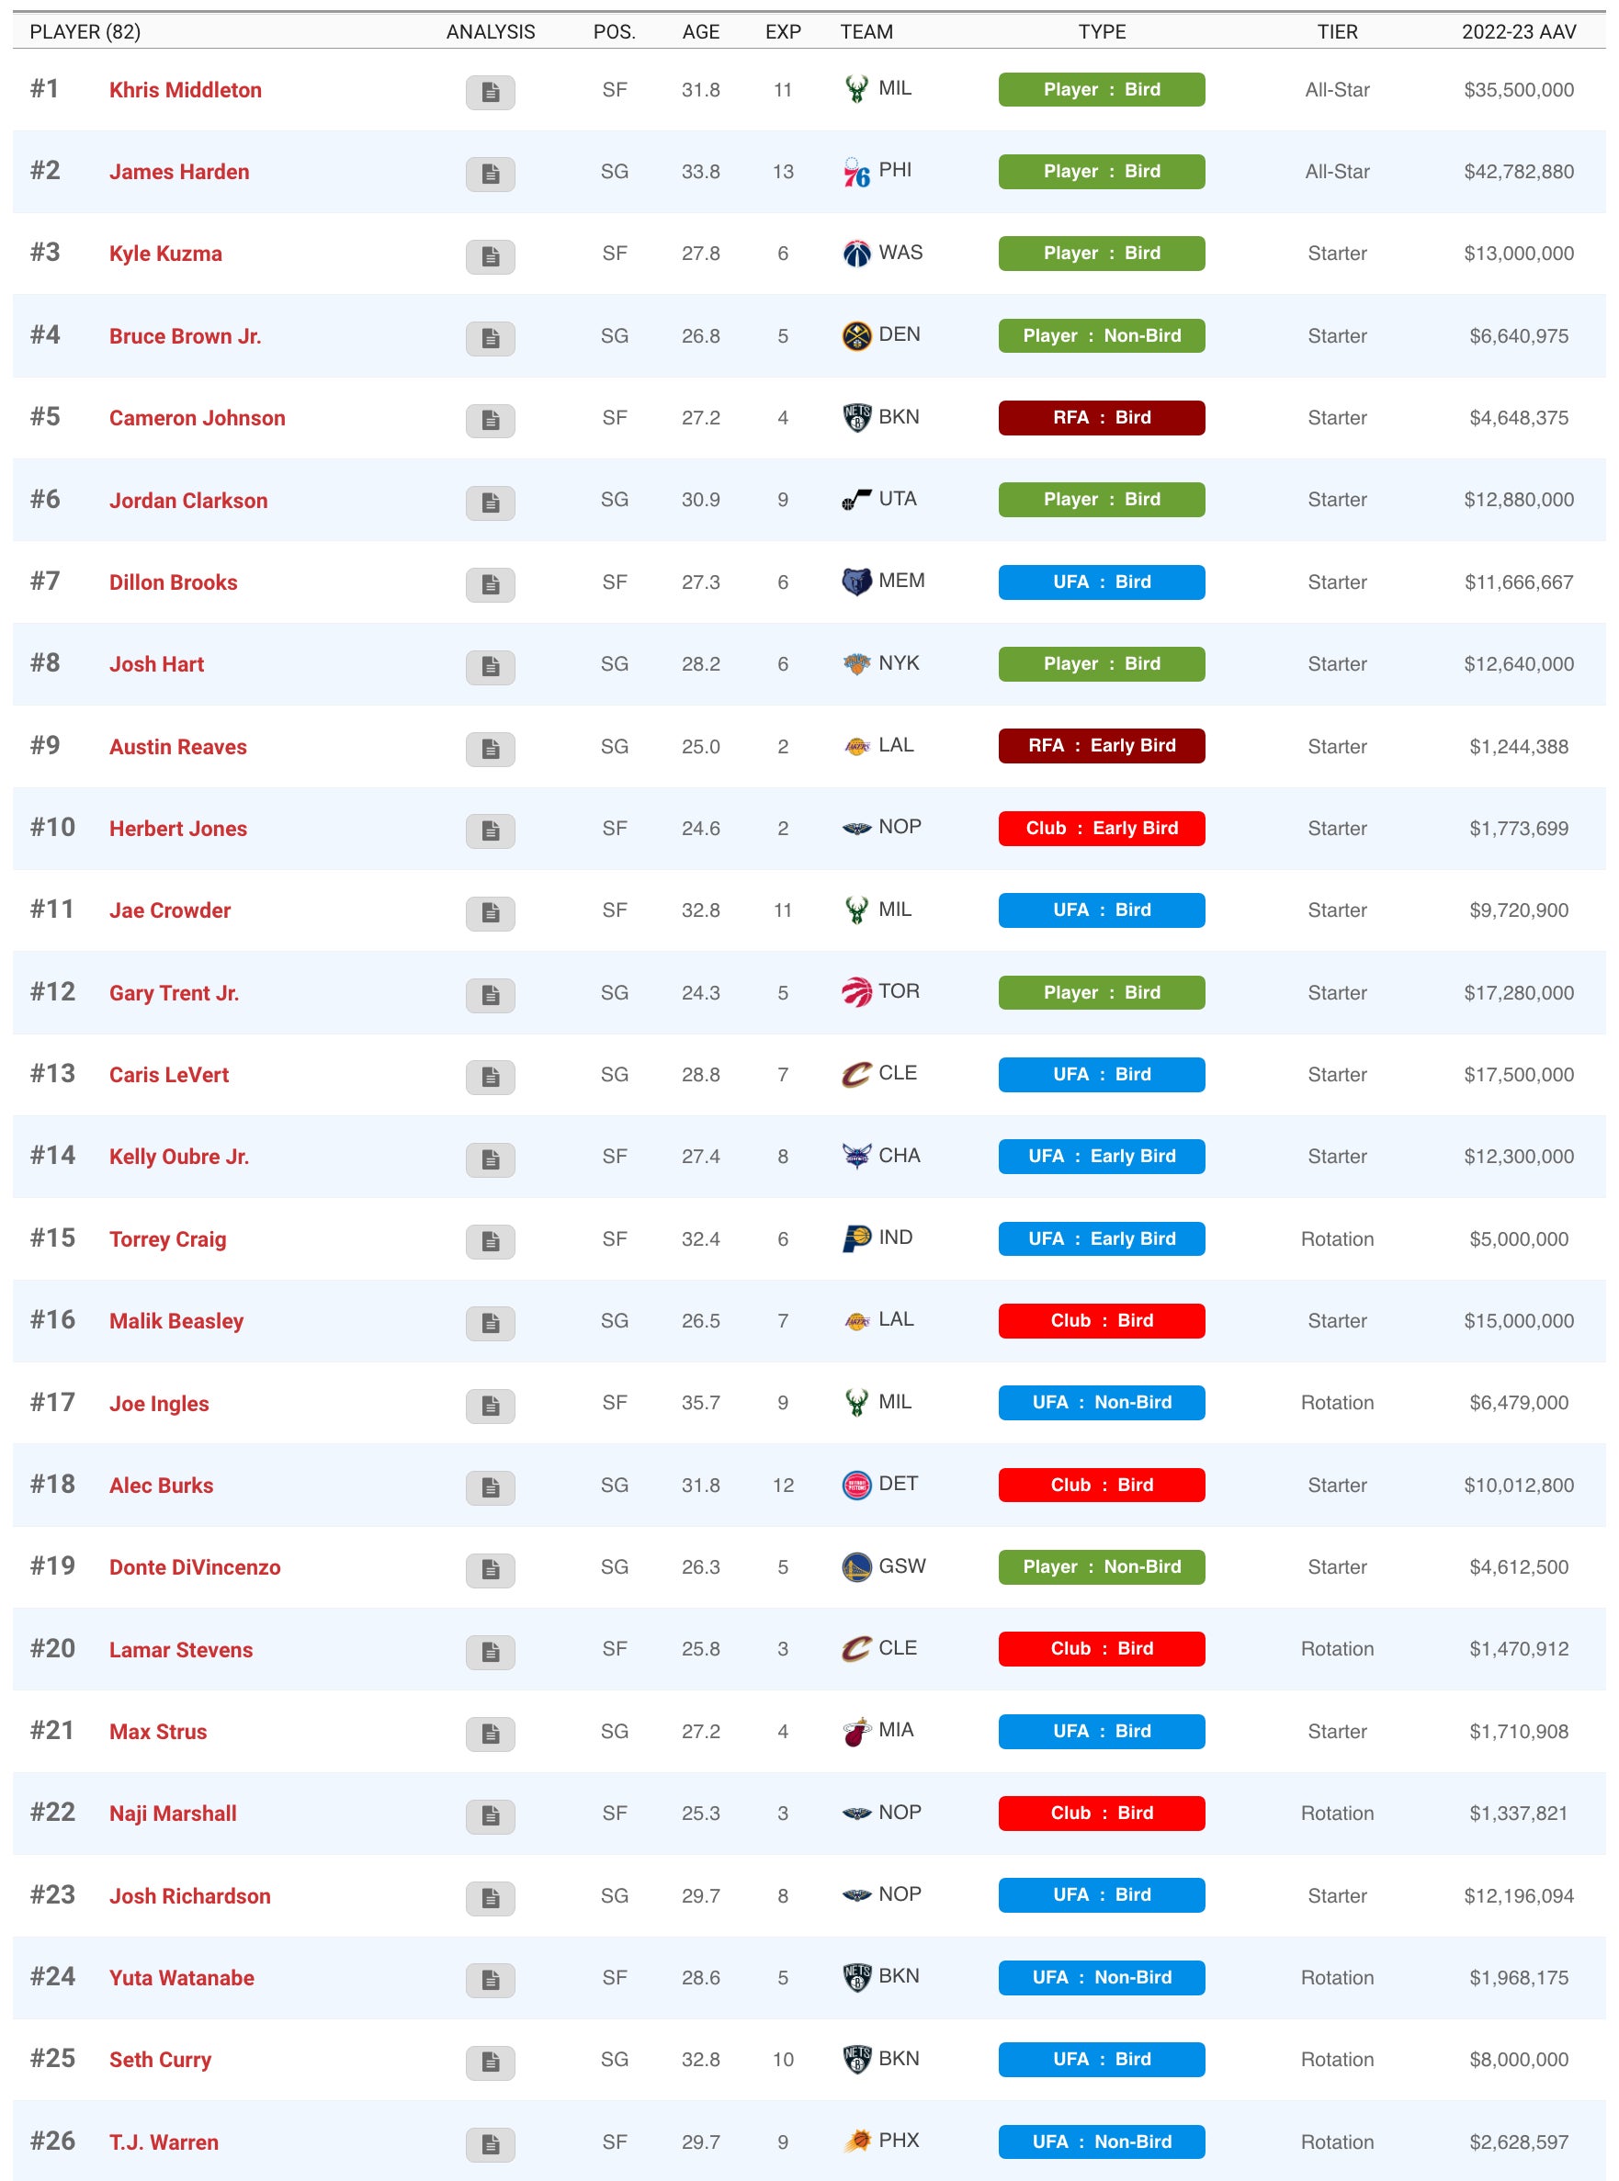Open Caris LeVert's analysis note icon
The height and width of the screenshot is (2181, 1619).
[490, 1078]
